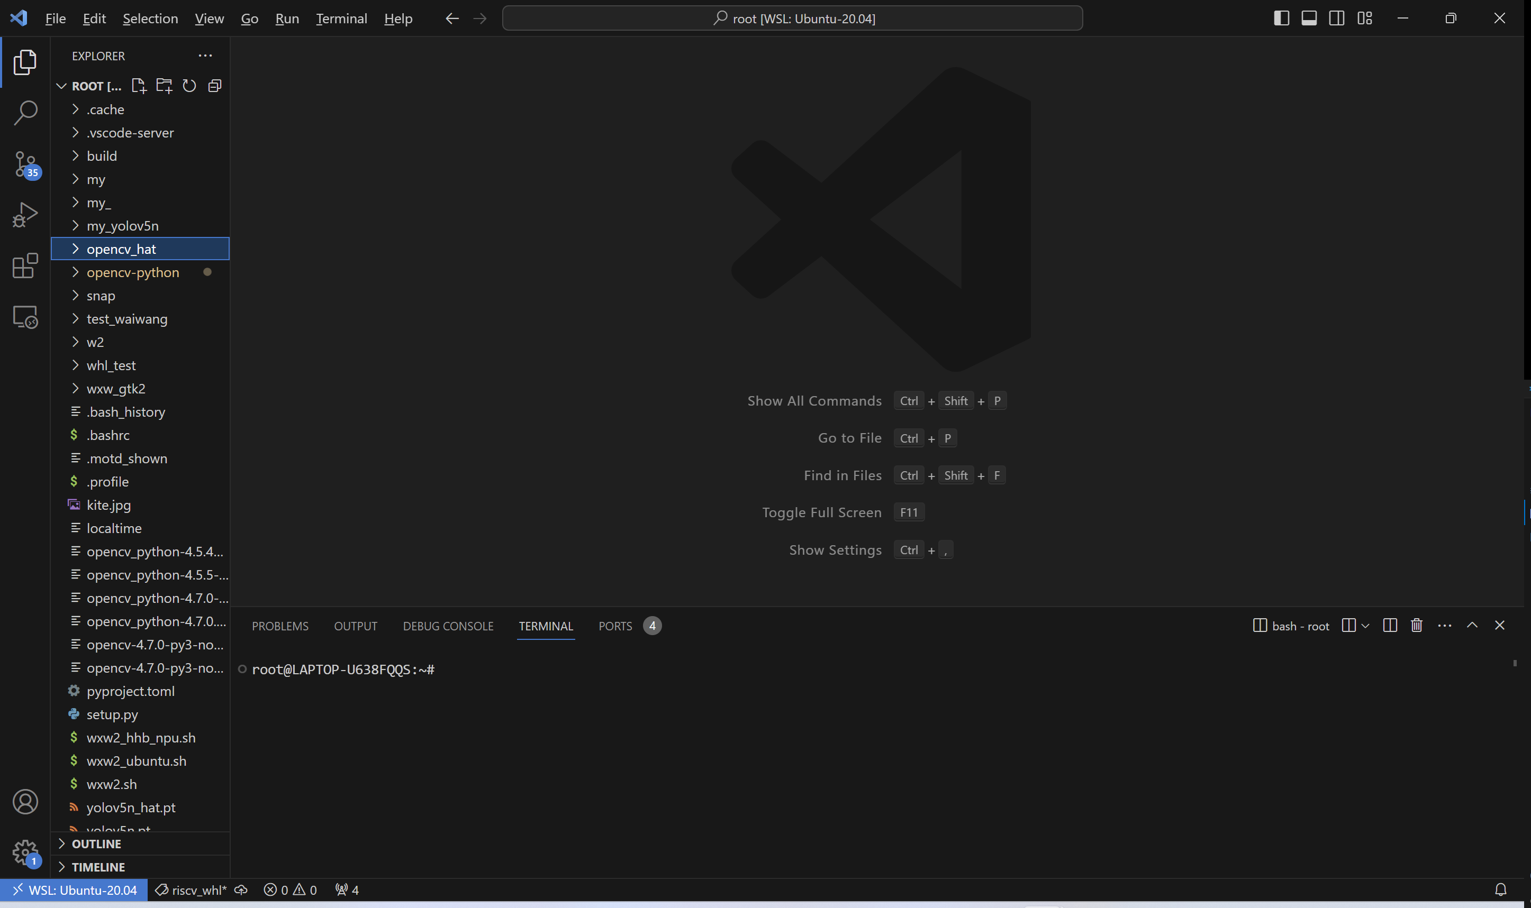This screenshot has width=1531, height=908.
Task: Open the Extensions view
Action: pos(25,265)
